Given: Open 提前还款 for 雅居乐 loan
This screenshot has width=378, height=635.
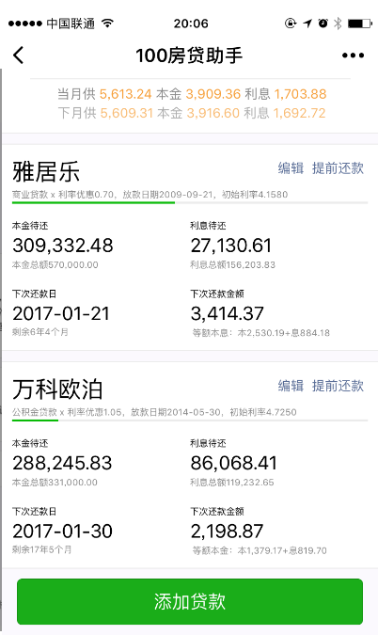Looking at the screenshot, I should pyautogui.click(x=338, y=168).
